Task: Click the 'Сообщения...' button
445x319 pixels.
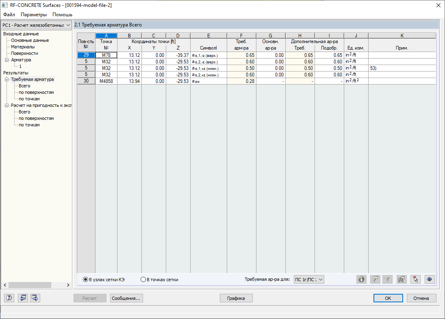Action: tap(126, 298)
